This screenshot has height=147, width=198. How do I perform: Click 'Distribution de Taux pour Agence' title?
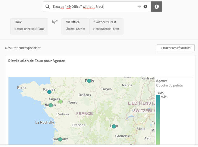tap(36, 61)
